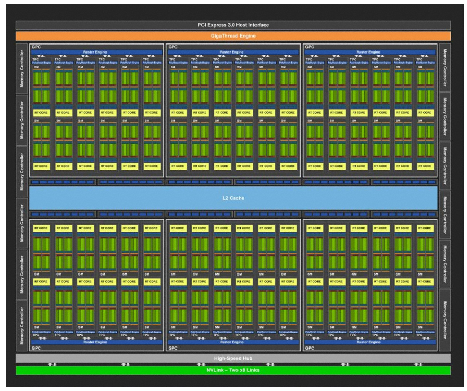This screenshot has height=391, width=467.
Task: Click the Raster Engine bar in top-right GPC
Action: tap(370, 52)
